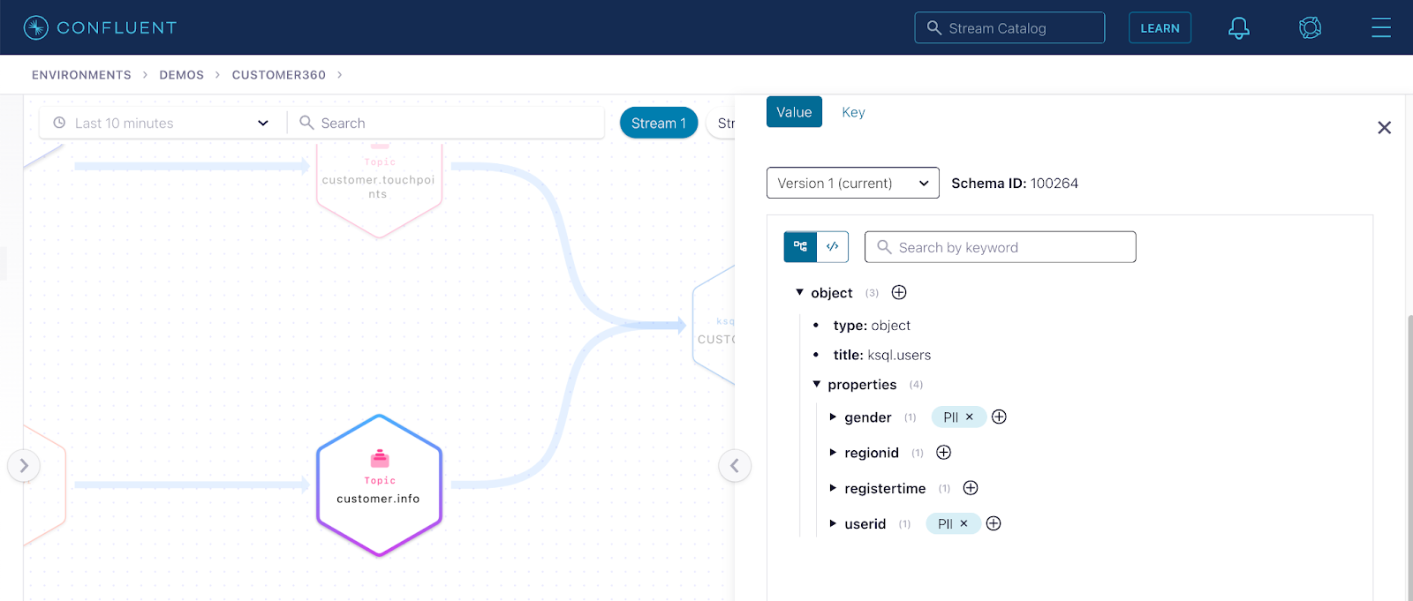
Task: Click the side panel scrollbar
Action: click(1409, 456)
